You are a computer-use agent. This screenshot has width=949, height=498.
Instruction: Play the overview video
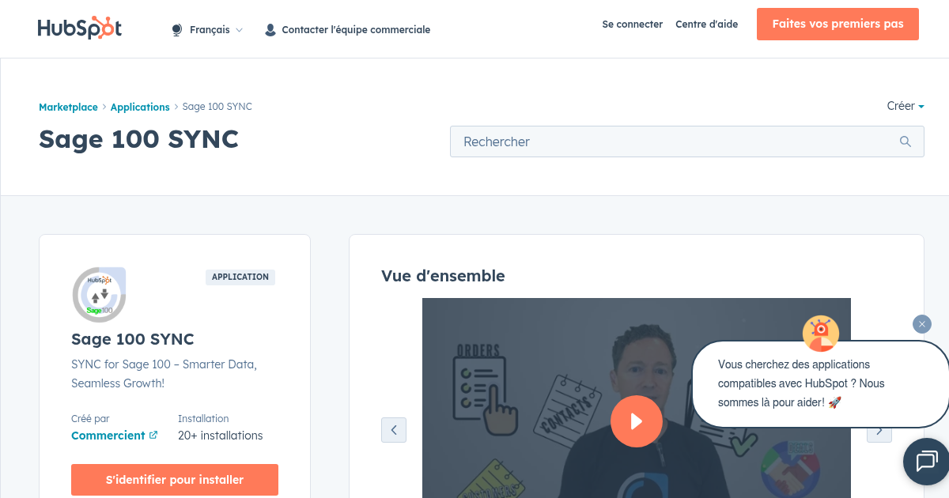637,421
